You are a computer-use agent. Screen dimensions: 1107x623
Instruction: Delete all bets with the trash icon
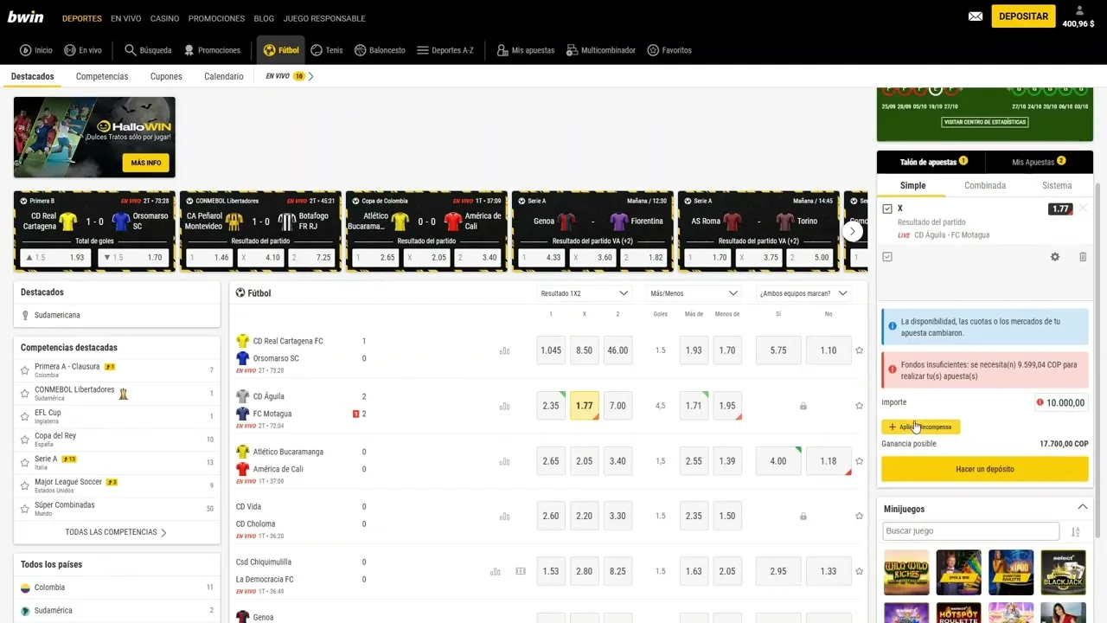pyautogui.click(x=1083, y=257)
